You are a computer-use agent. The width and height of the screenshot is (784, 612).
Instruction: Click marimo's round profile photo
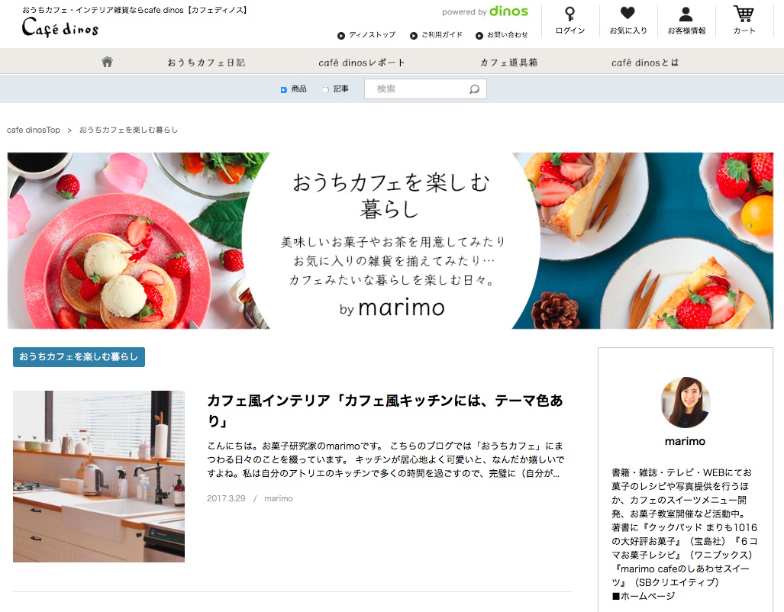685,402
